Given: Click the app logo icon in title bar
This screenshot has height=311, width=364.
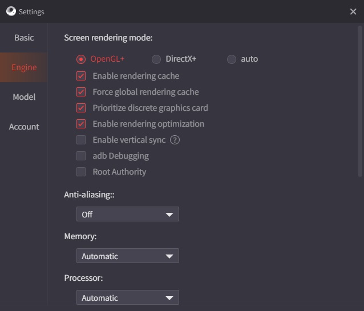Looking at the screenshot, I should click(11, 11).
